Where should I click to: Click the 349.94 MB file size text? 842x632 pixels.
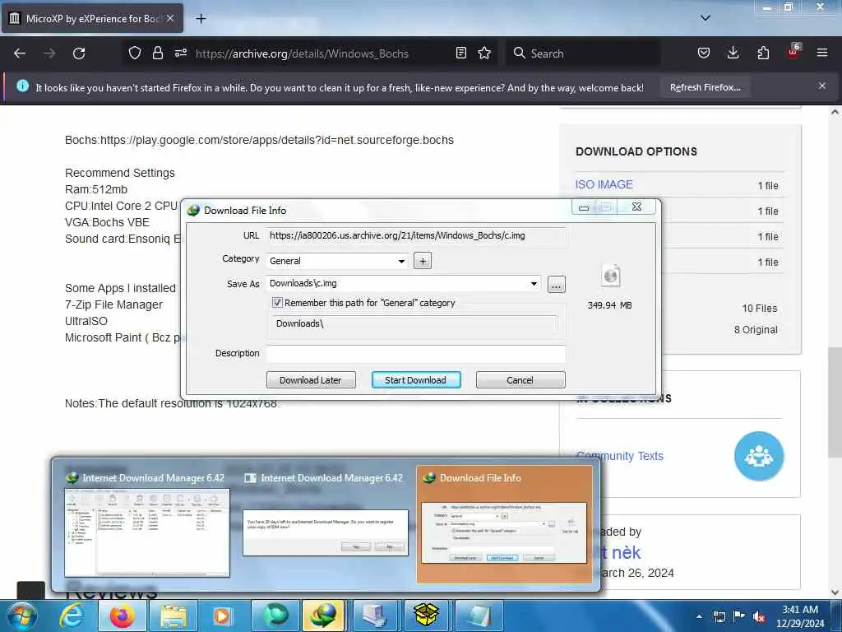point(609,305)
